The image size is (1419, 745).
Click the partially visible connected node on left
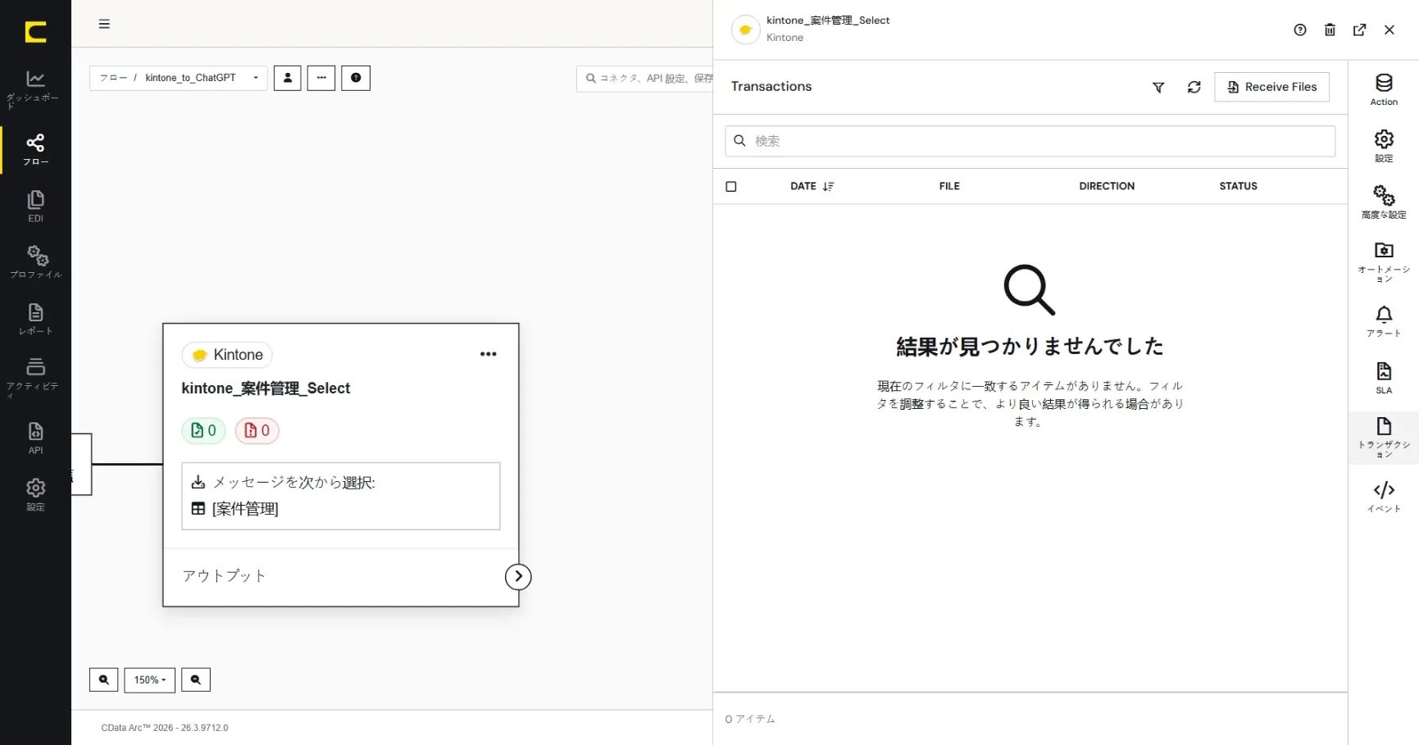coord(81,465)
